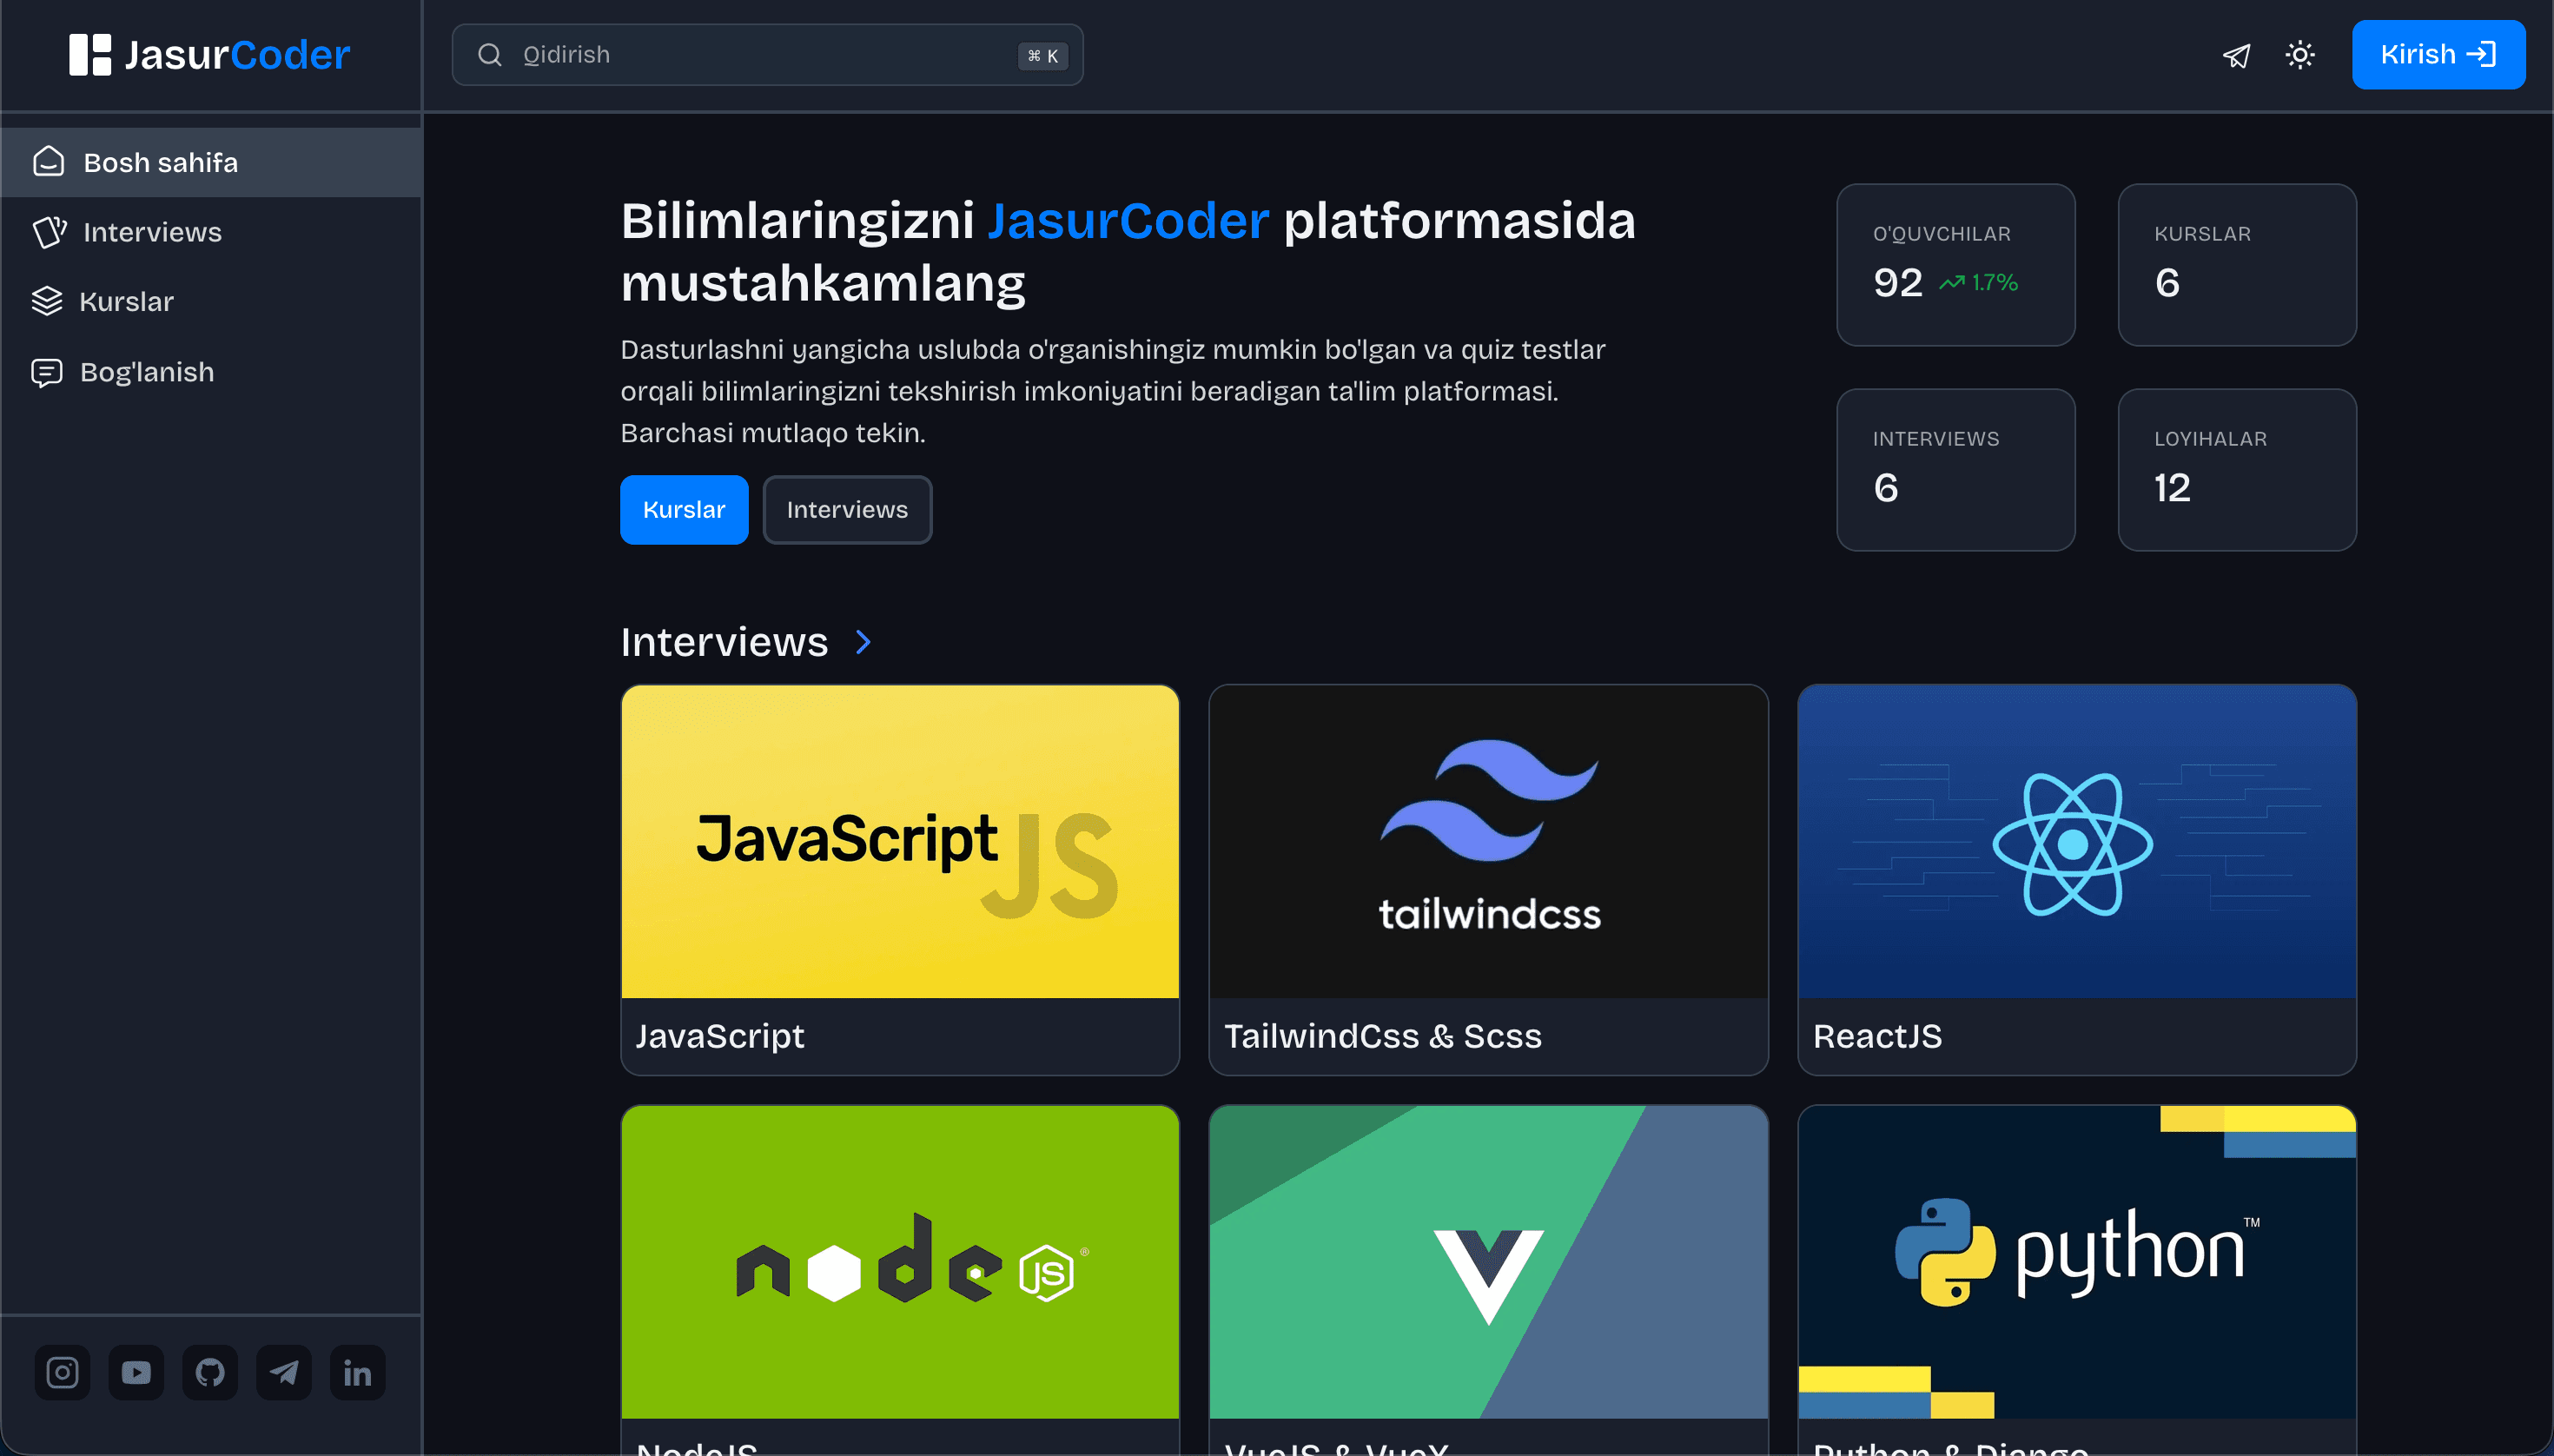Image resolution: width=2554 pixels, height=1456 pixels.
Task: Click the outlined Interviews hero button
Action: tap(847, 510)
